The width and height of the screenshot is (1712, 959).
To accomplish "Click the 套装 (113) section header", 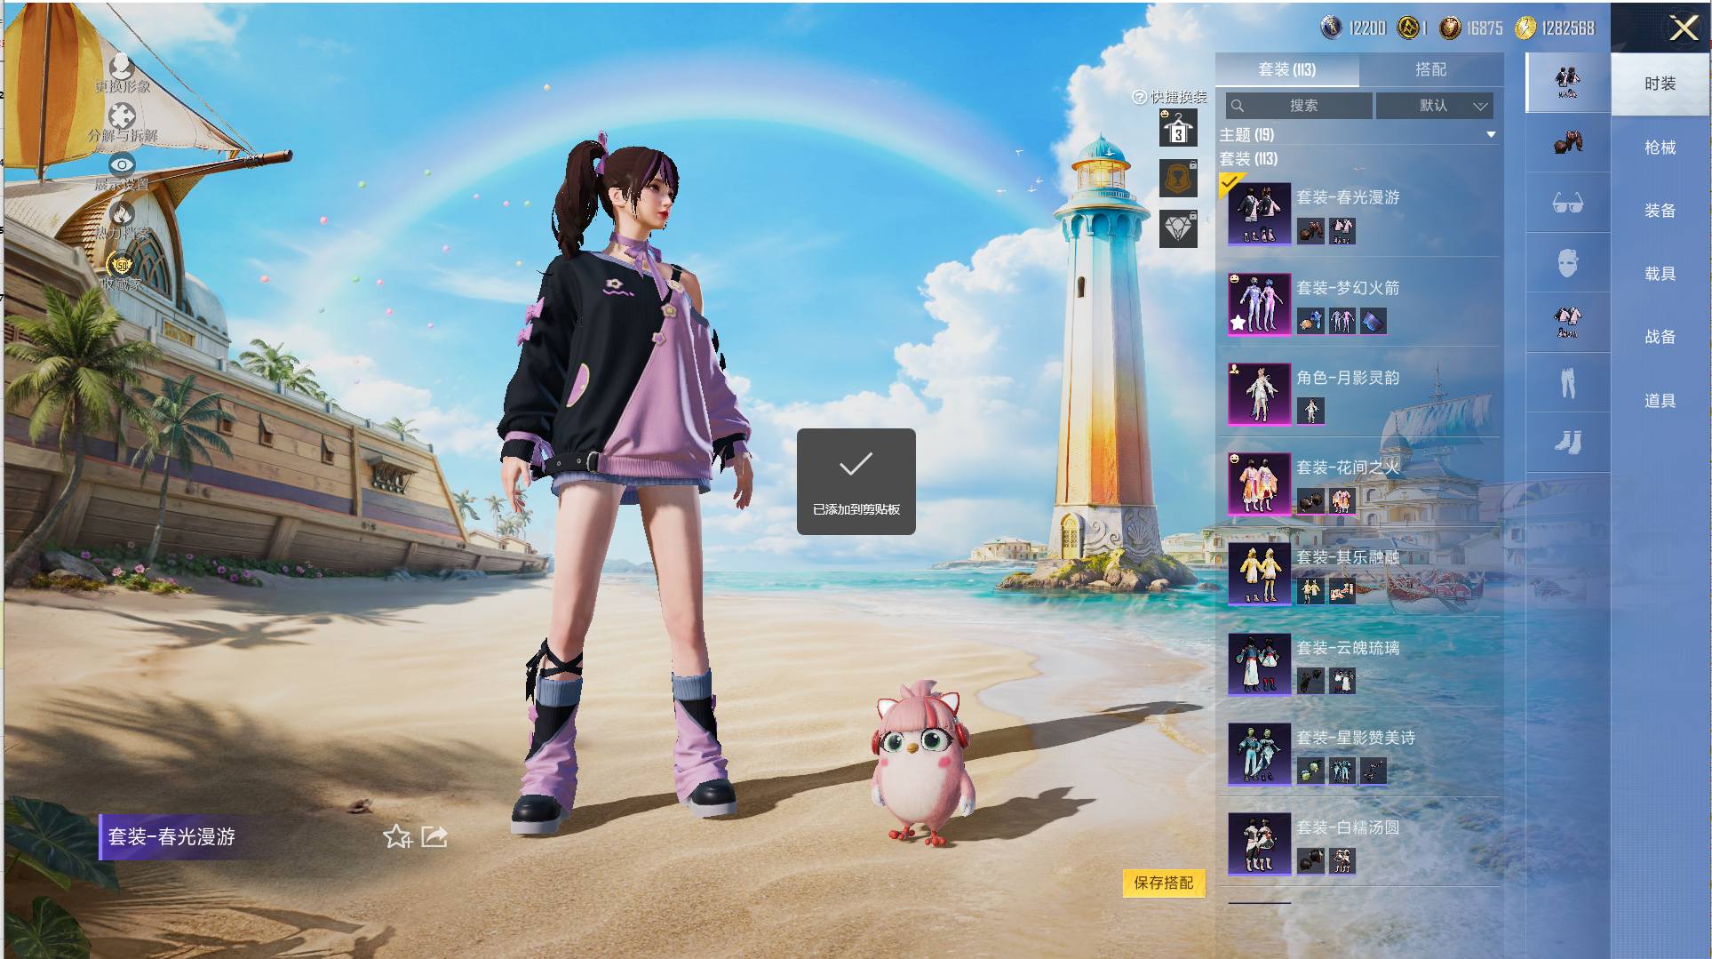I will point(1248,159).
